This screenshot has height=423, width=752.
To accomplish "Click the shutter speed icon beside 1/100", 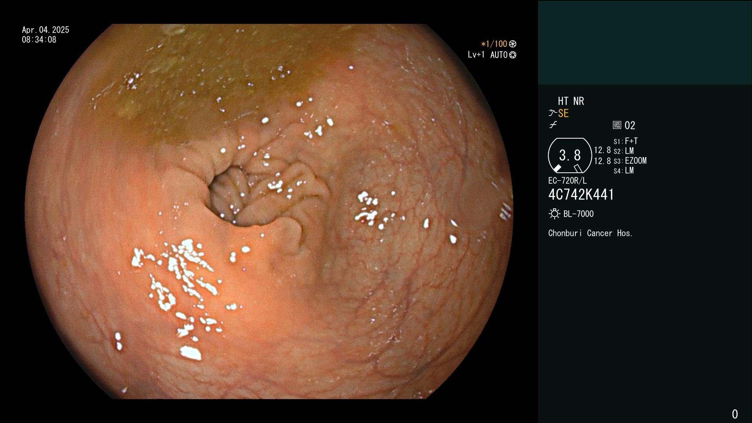I will pos(513,44).
